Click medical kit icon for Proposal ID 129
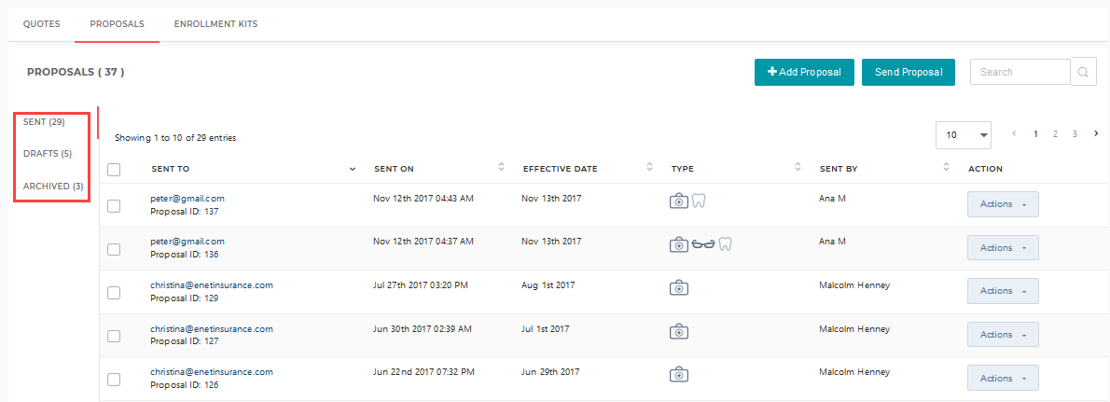The height and width of the screenshot is (402, 1110). (x=679, y=288)
